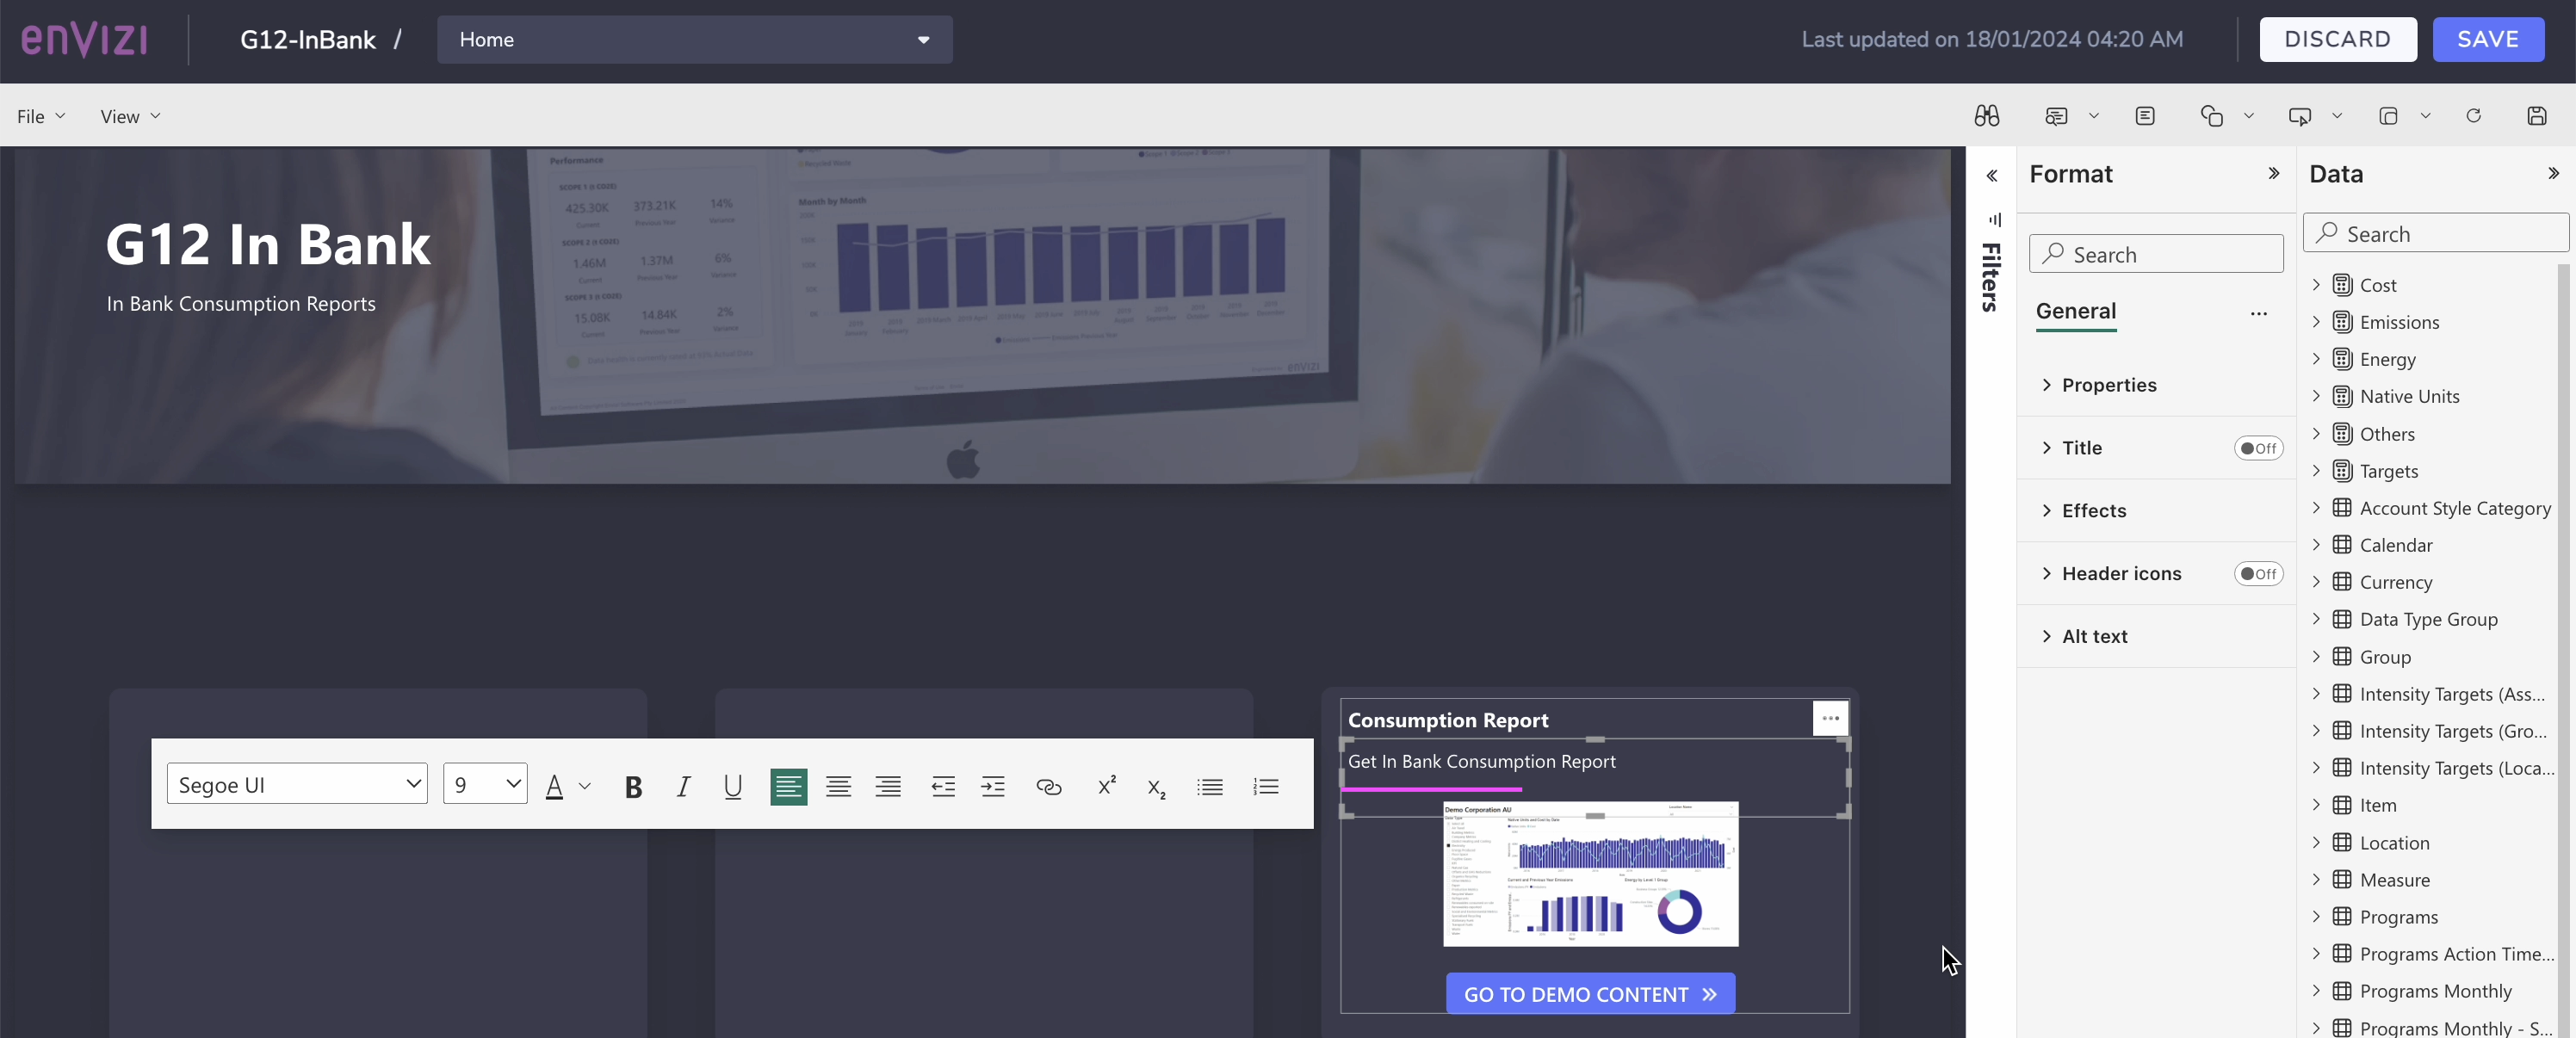Click the refresh icon in the top toolbar
Image resolution: width=2576 pixels, height=1038 pixels.
pyautogui.click(x=2473, y=116)
